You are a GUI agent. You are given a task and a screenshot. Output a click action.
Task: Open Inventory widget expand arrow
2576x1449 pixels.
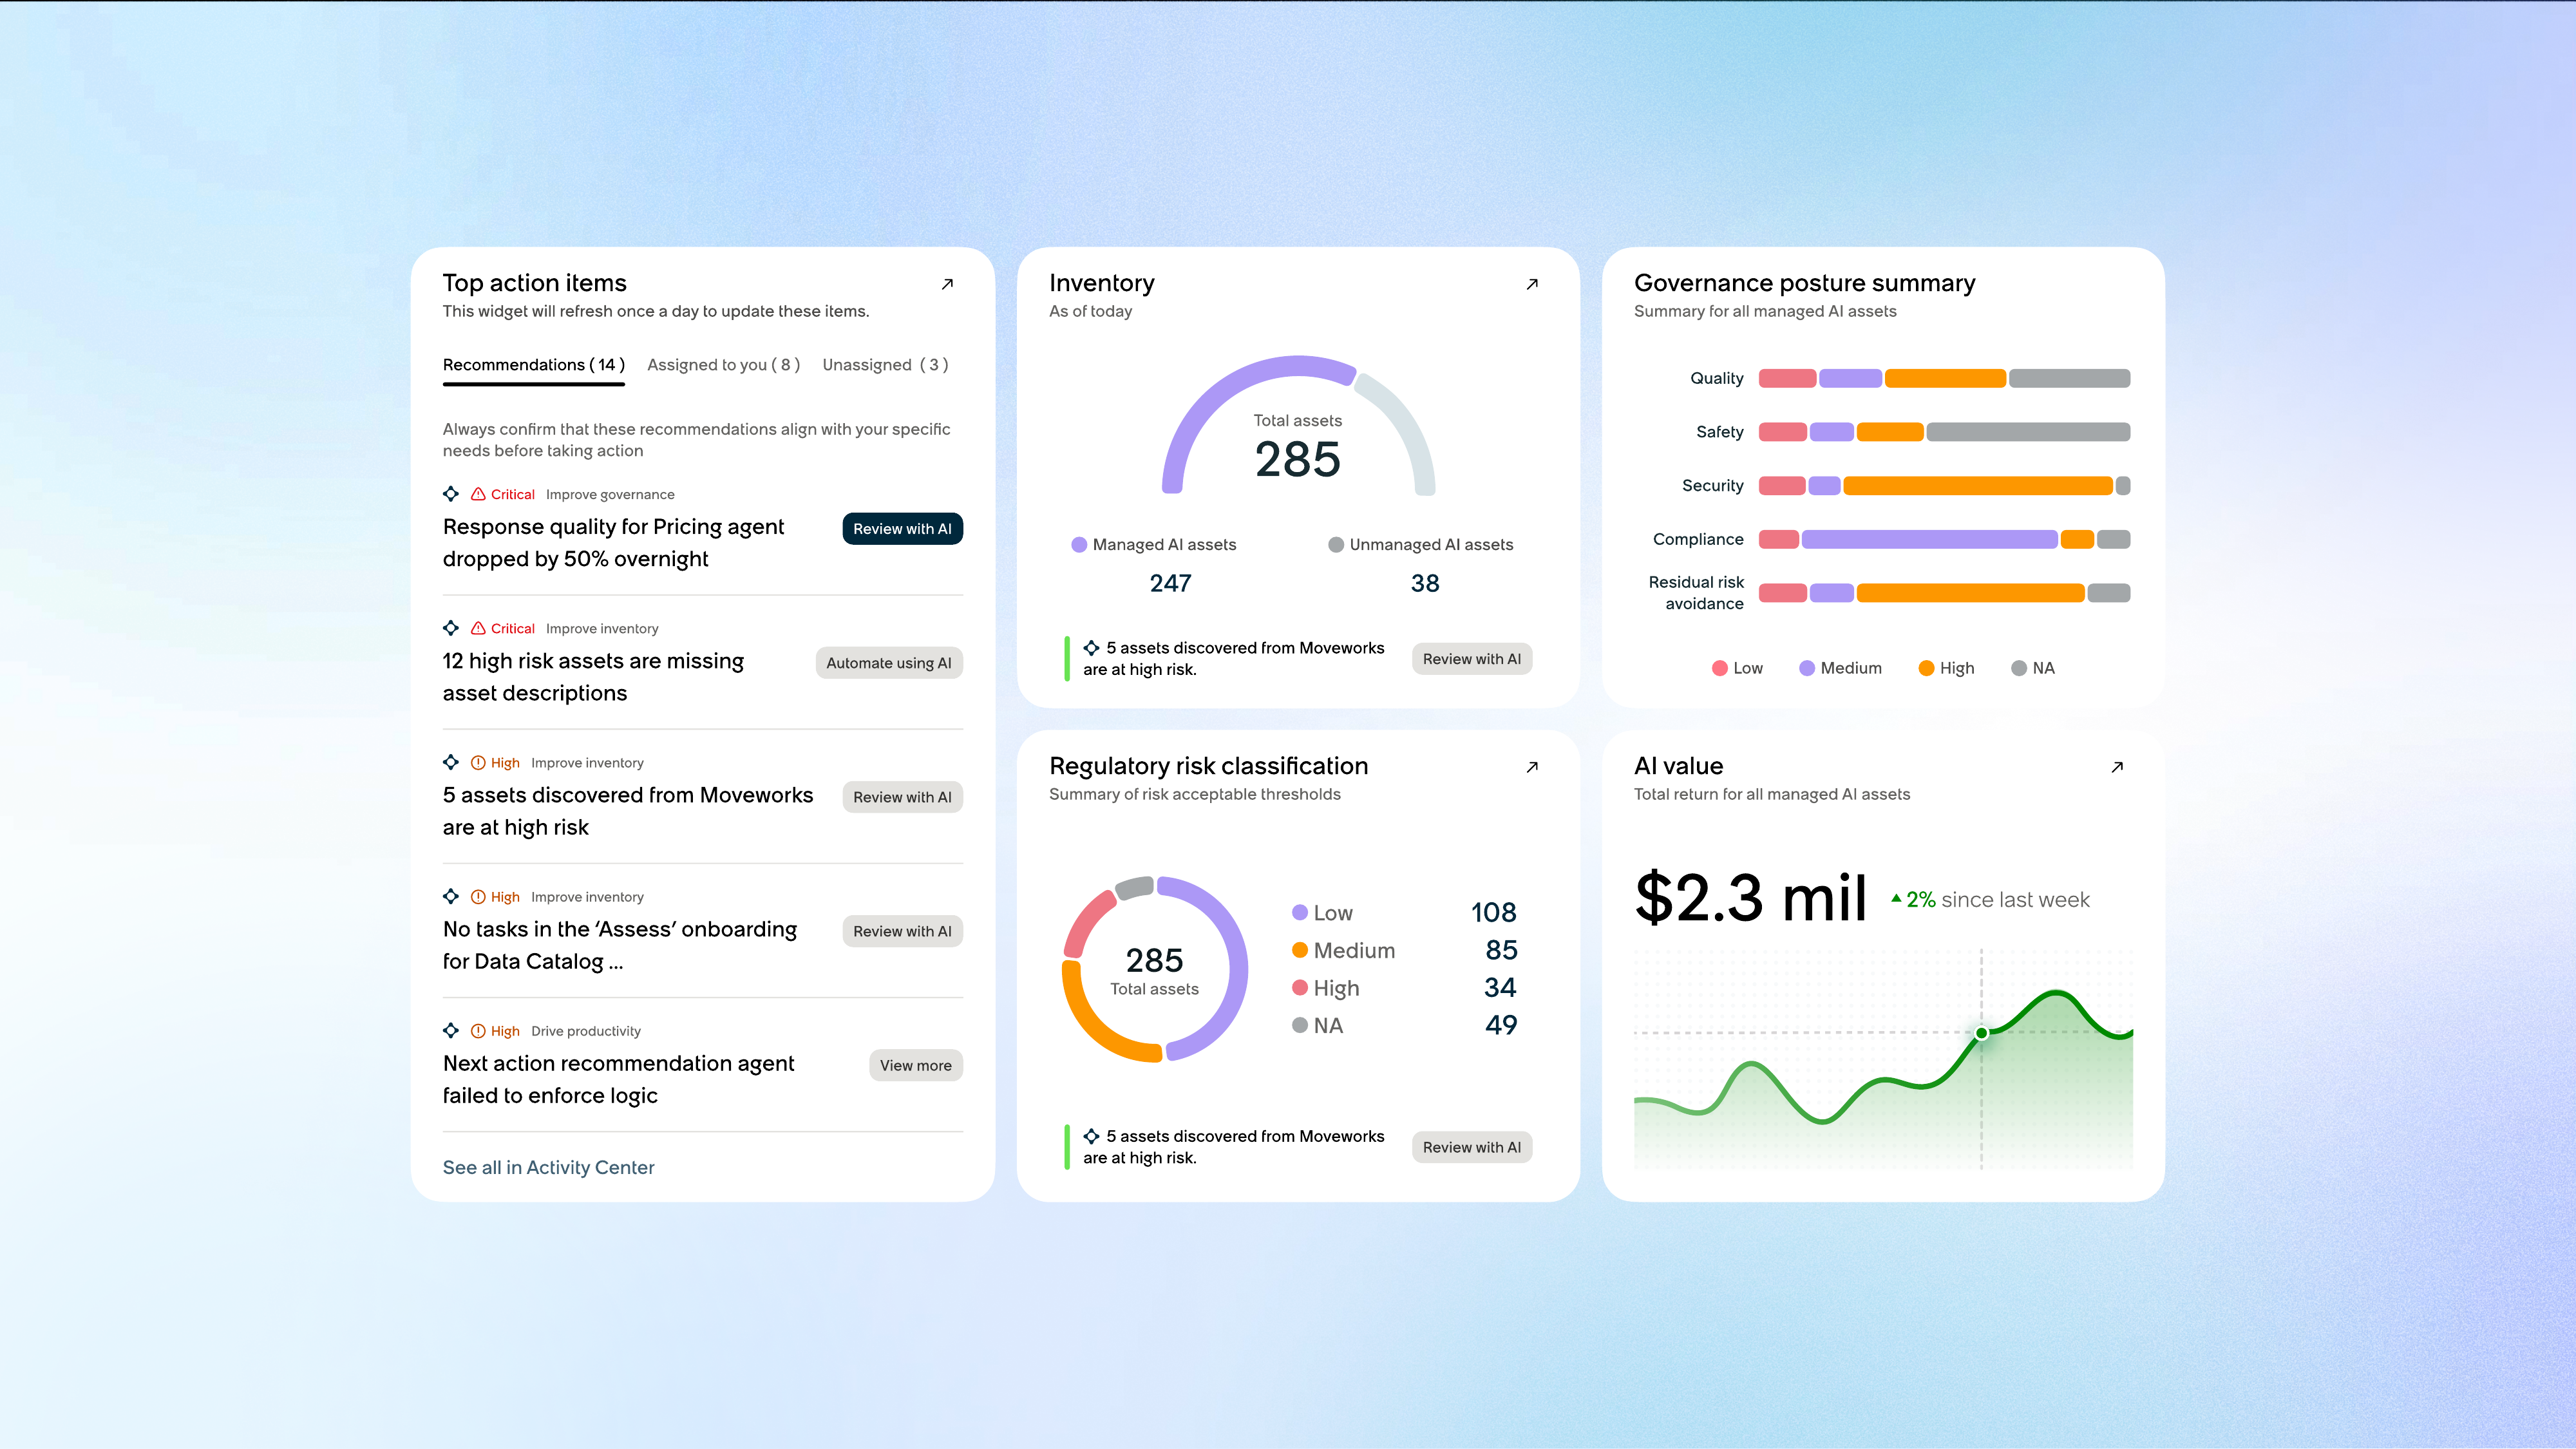[x=1532, y=284]
